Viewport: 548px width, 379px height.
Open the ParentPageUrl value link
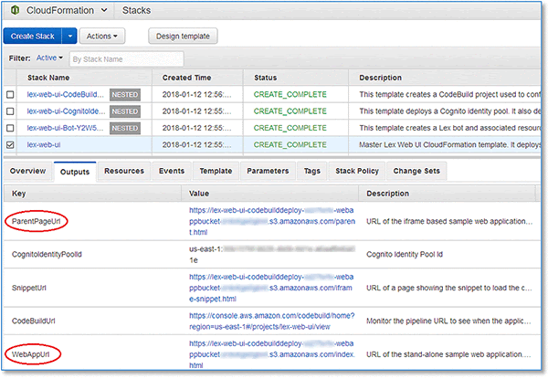tap(272, 221)
